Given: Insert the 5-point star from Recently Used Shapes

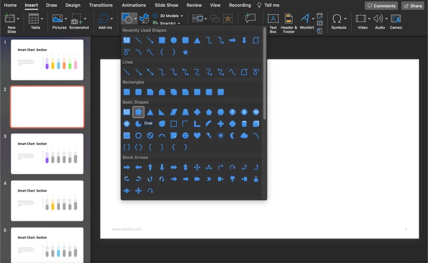Looking at the screenshot, I should (x=185, y=52).
